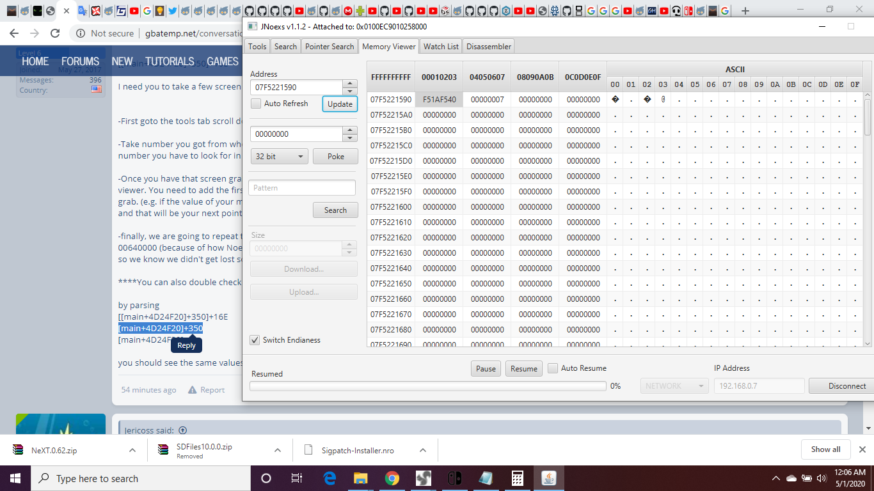Screen dimensions: 874x491
Task: Enable the Auto Refresh checkbox
Action: point(256,104)
